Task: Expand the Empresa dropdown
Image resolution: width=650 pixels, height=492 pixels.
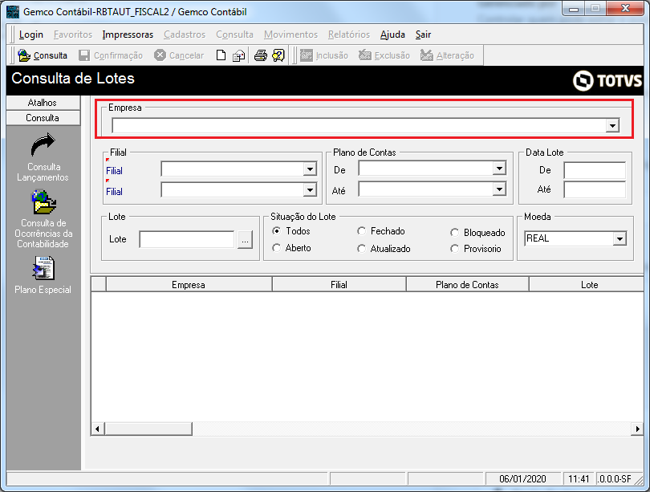Action: (x=612, y=125)
